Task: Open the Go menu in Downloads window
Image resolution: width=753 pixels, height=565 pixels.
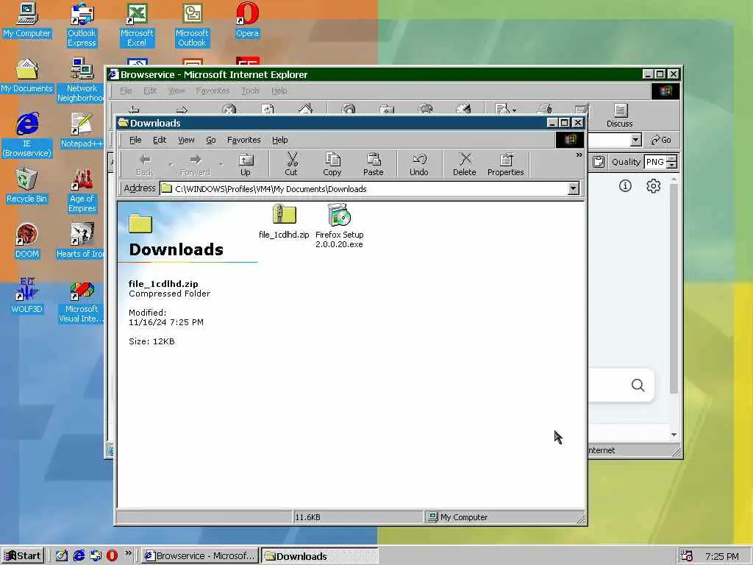Action: [x=211, y=140]
